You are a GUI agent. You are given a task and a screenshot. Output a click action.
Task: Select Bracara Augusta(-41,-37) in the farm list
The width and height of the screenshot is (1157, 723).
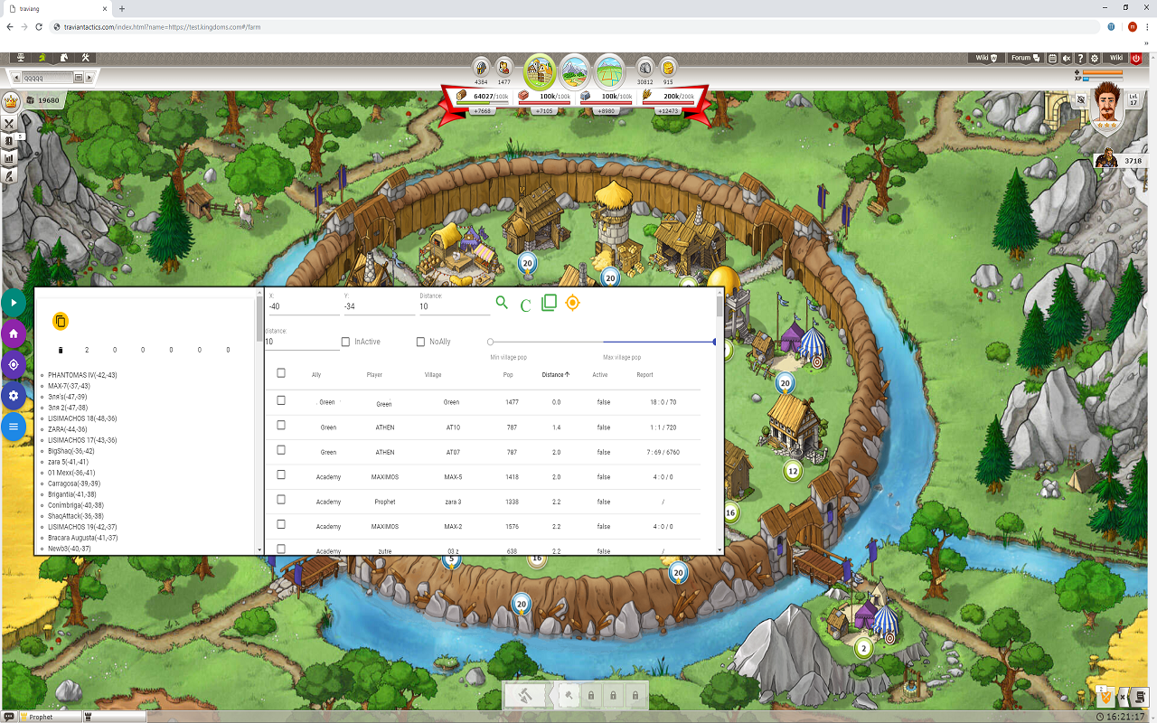82,538
